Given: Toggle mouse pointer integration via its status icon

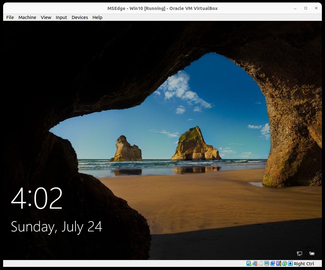Looking at the screenshot, I should coord(284,263).
